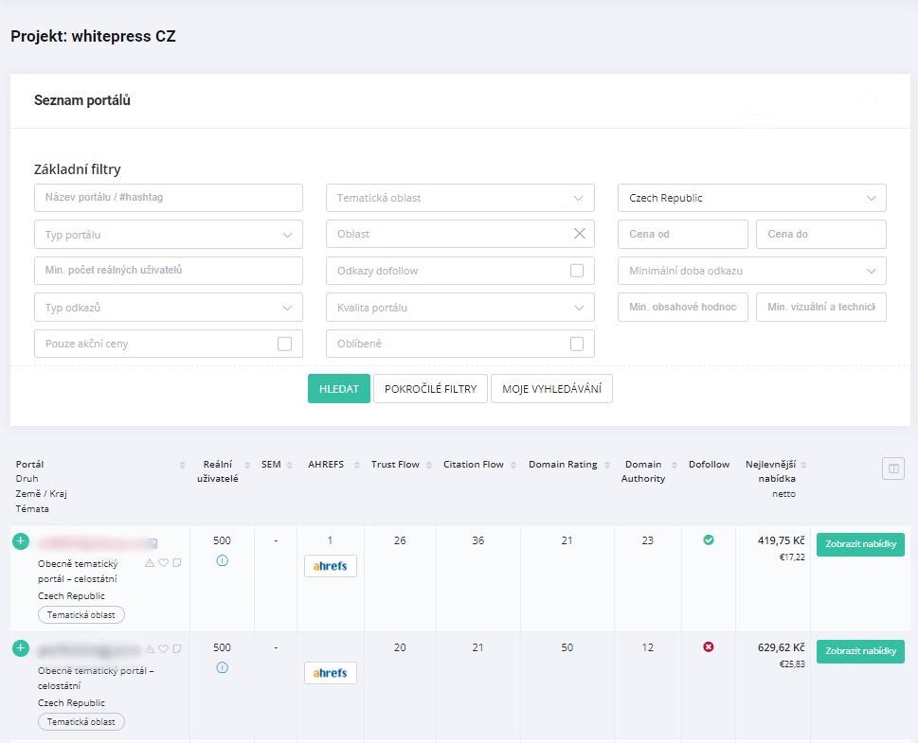Sort the table by Trust Flow

429,465
